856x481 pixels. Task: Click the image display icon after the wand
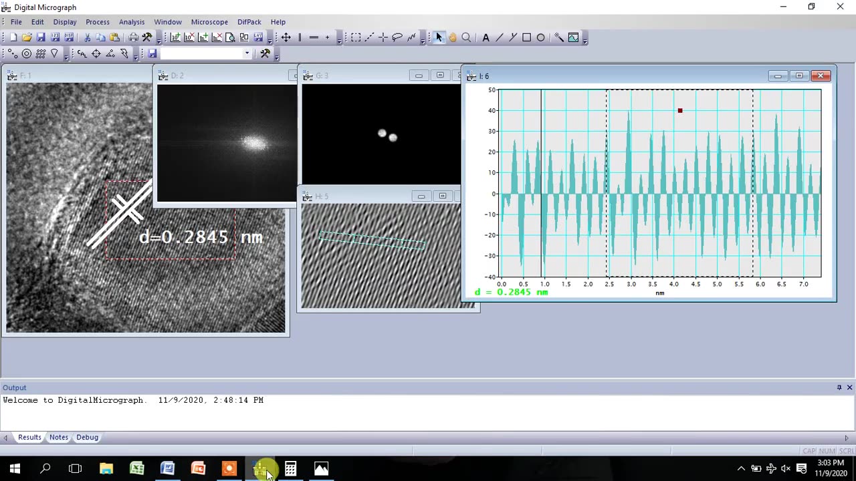[x=574, y=37]
